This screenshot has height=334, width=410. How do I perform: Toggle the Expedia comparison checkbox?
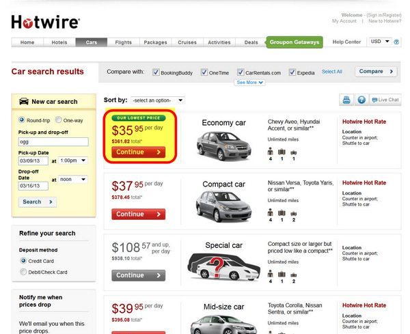[292, 72]
